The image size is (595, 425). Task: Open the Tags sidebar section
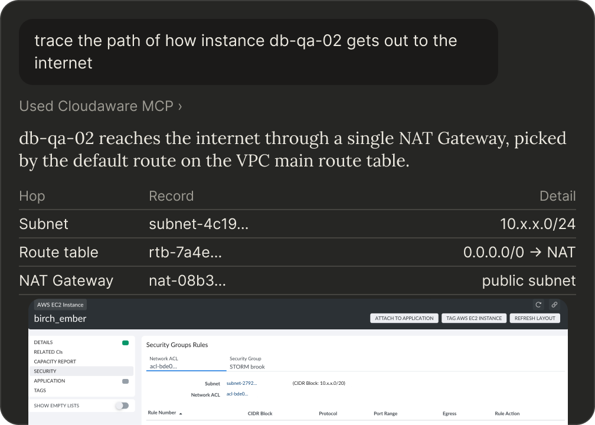click(40, 391)
